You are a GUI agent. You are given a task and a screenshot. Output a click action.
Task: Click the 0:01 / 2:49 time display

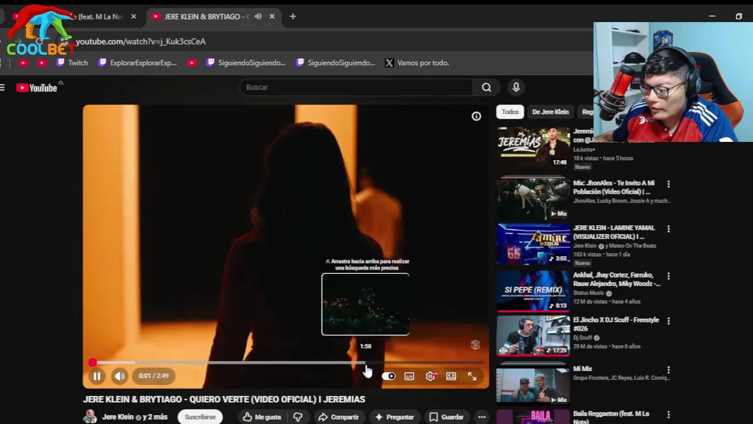[154, 376]
